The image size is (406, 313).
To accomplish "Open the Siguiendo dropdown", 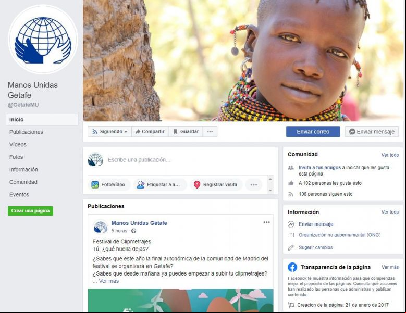I will point(109,132).
